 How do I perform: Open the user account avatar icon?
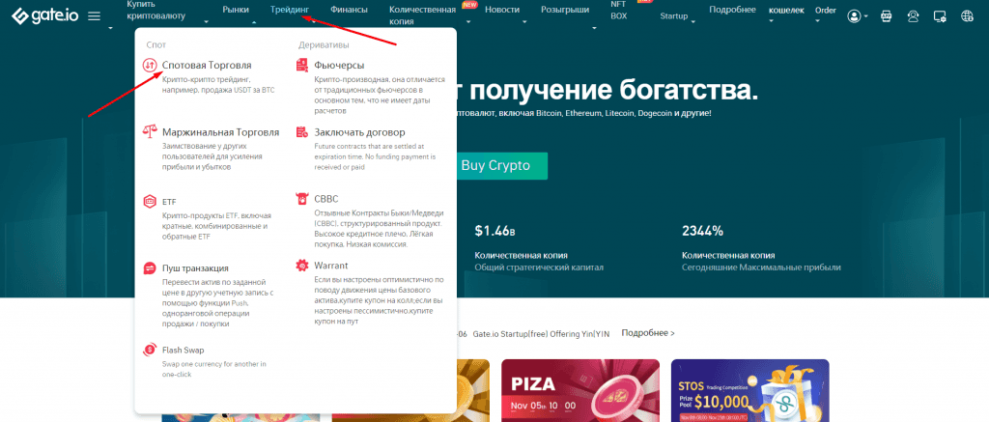click(x=854, y=16)
